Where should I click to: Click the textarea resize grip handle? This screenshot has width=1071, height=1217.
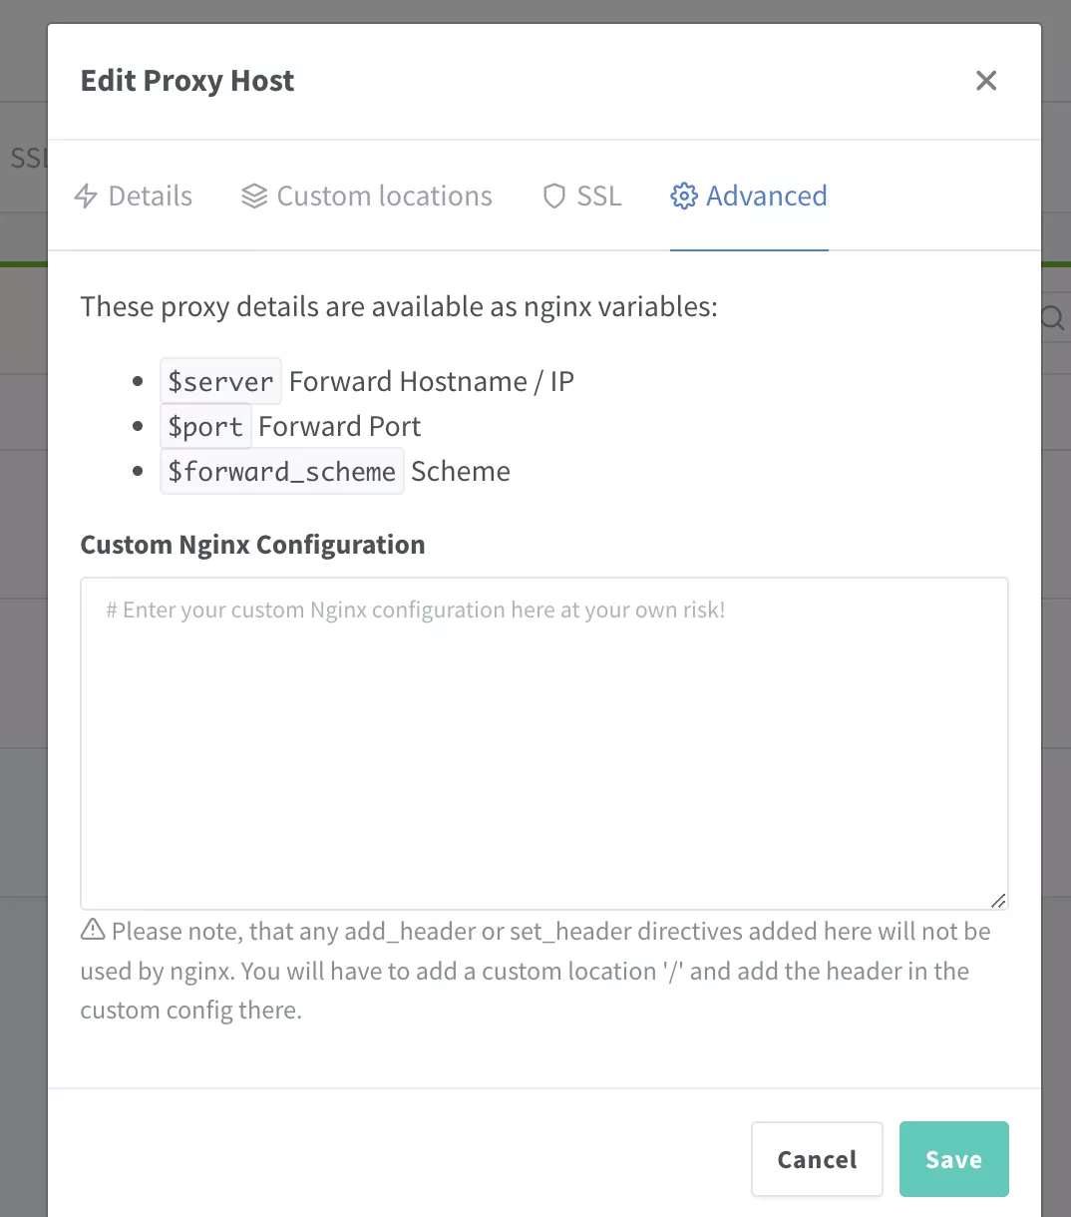click(x=998, y=900)
